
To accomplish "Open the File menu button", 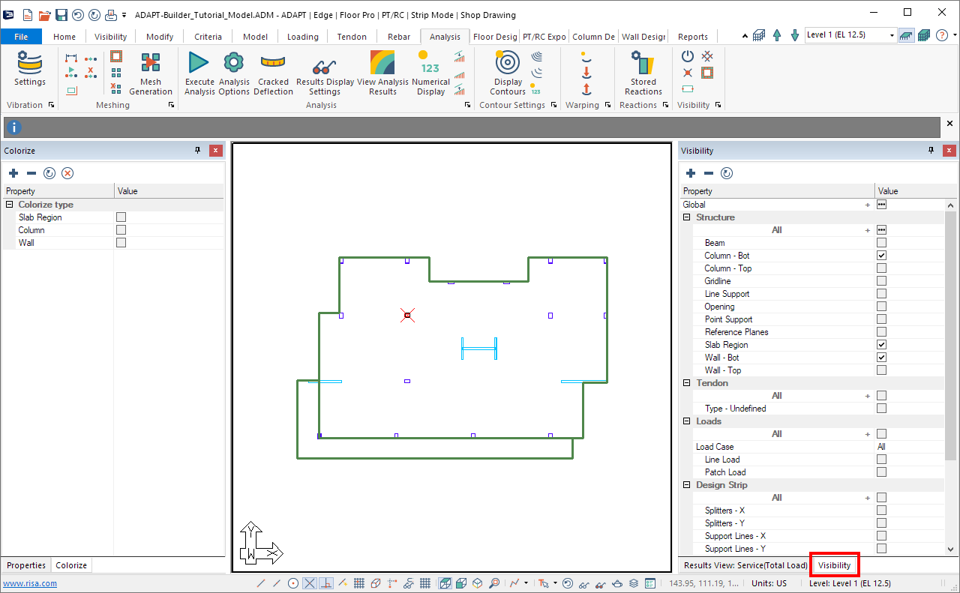I will (21, 37).
